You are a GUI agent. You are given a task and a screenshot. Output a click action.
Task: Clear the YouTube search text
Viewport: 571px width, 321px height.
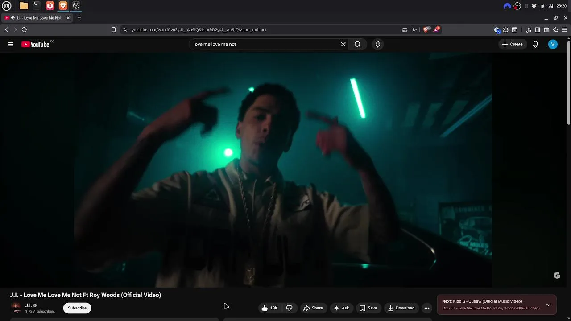(343, 44)
